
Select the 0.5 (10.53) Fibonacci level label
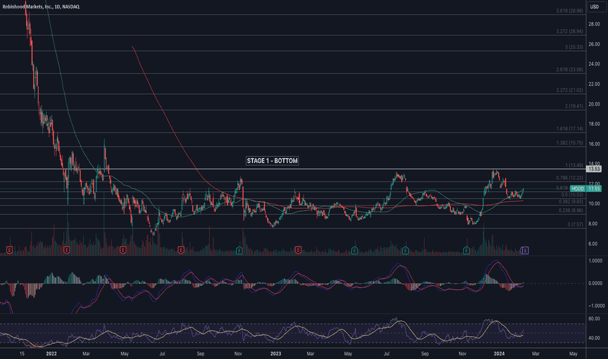pyautogui.click(x=572, y=195)
